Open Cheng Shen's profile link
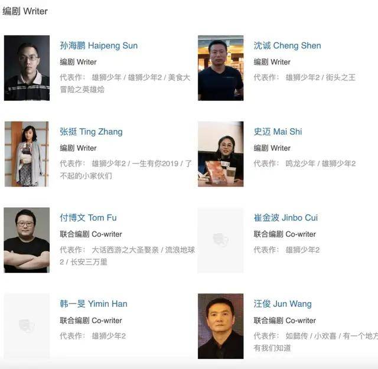This screenshot has width=378, height=369. coord(287,45)
